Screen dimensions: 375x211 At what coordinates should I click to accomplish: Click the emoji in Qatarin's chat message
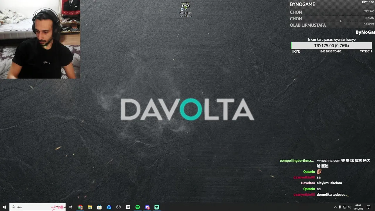(319, 172)
